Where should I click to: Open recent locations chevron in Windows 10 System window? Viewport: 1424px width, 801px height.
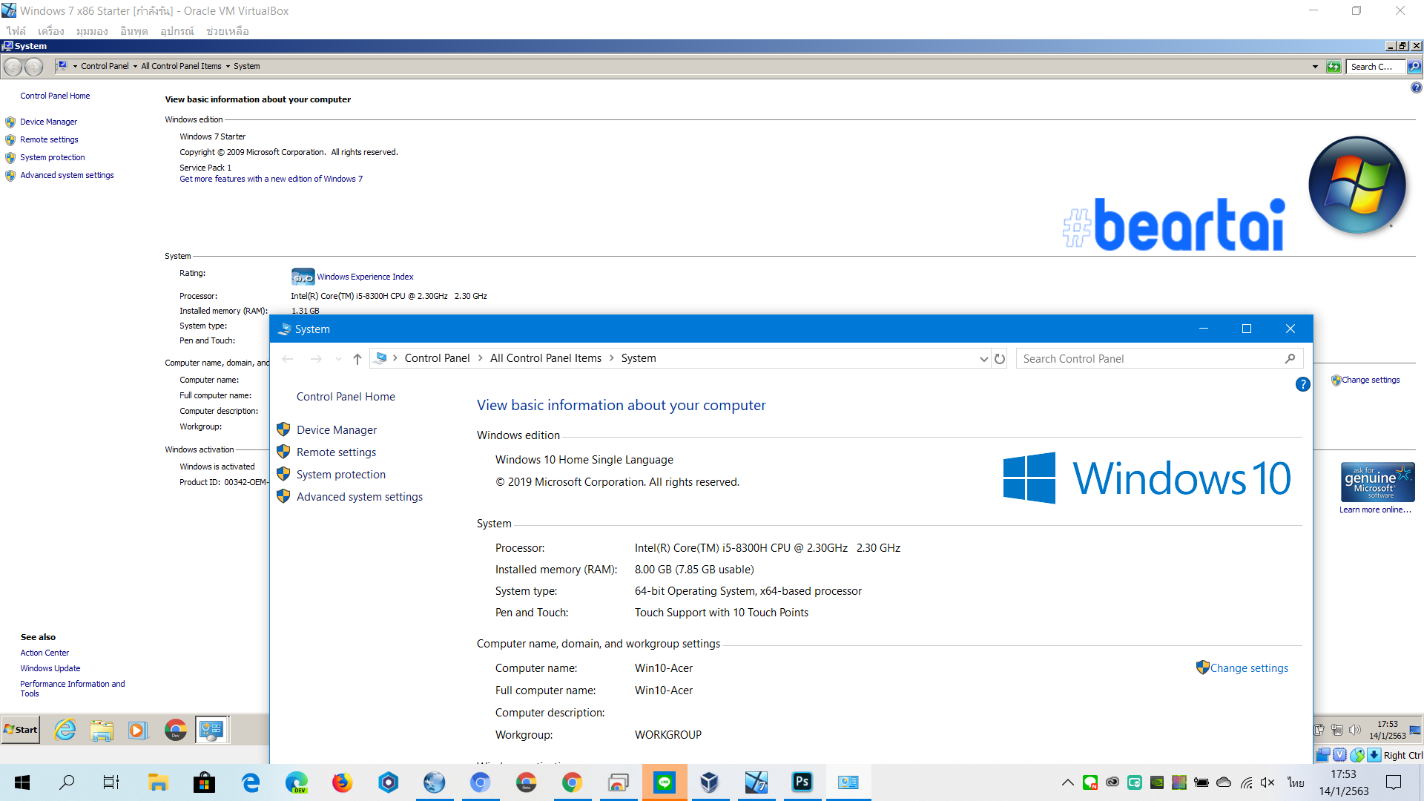coord(338,359)
